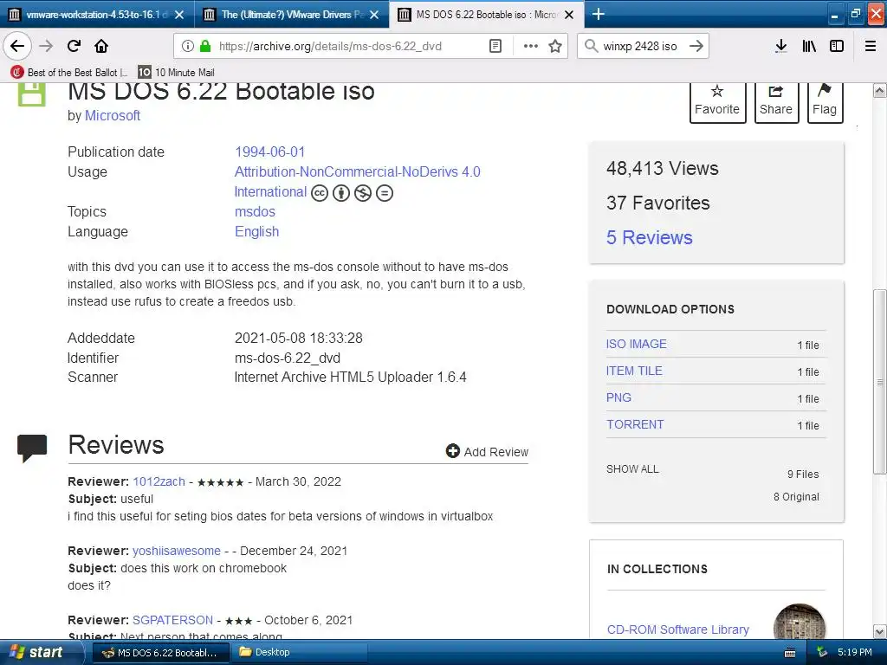Show site information icon in address bar
This screenshot has height=665, width=887.
tap(187, 46)
